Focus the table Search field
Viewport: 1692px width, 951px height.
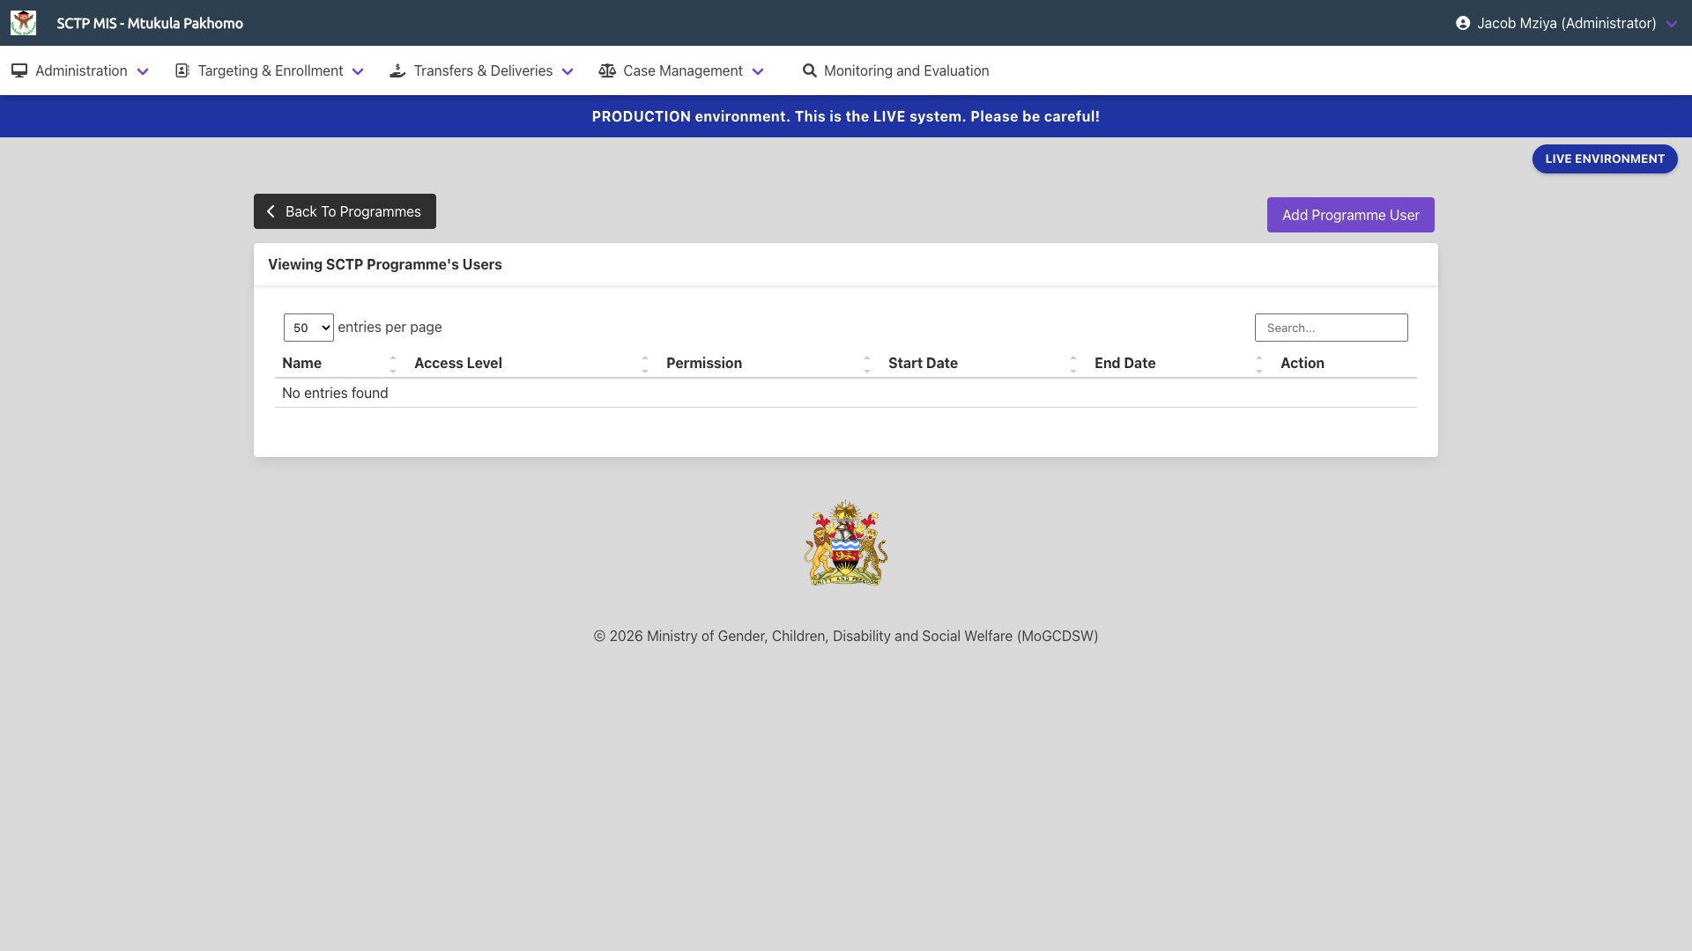click(1332, 328)
